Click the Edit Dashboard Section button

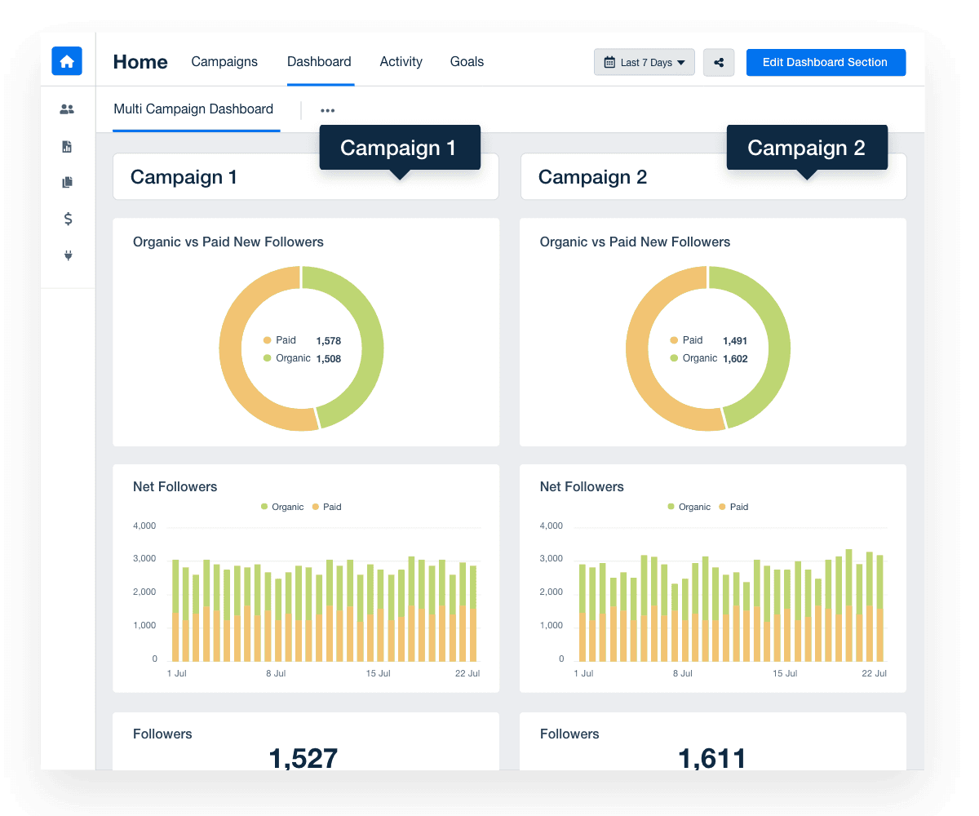click(x=826, y=62)
